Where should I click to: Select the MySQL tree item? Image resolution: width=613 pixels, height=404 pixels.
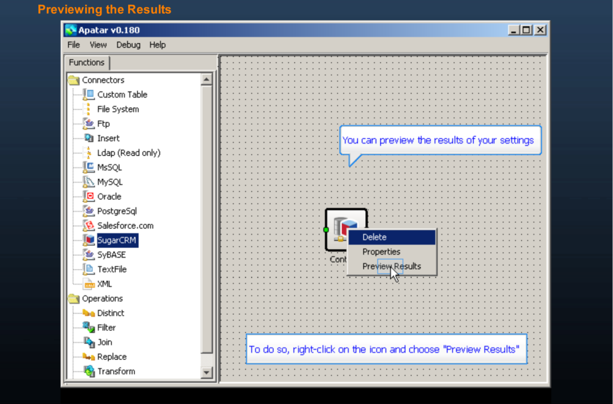[110, 182]
